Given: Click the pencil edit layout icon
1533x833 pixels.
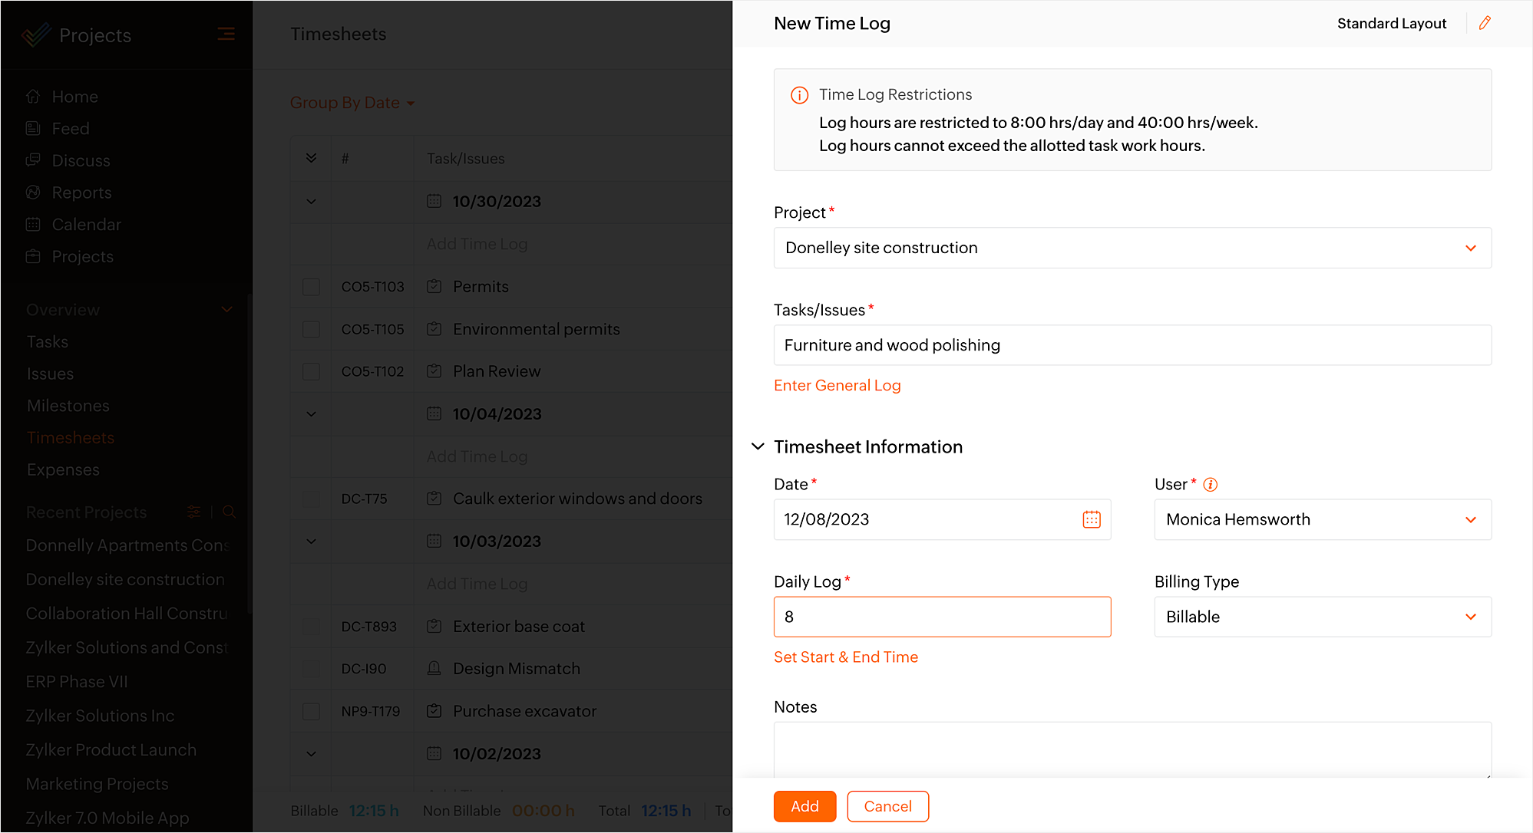Looking at the screenshot, I should pyautogui.click(x=1485, y=23).
